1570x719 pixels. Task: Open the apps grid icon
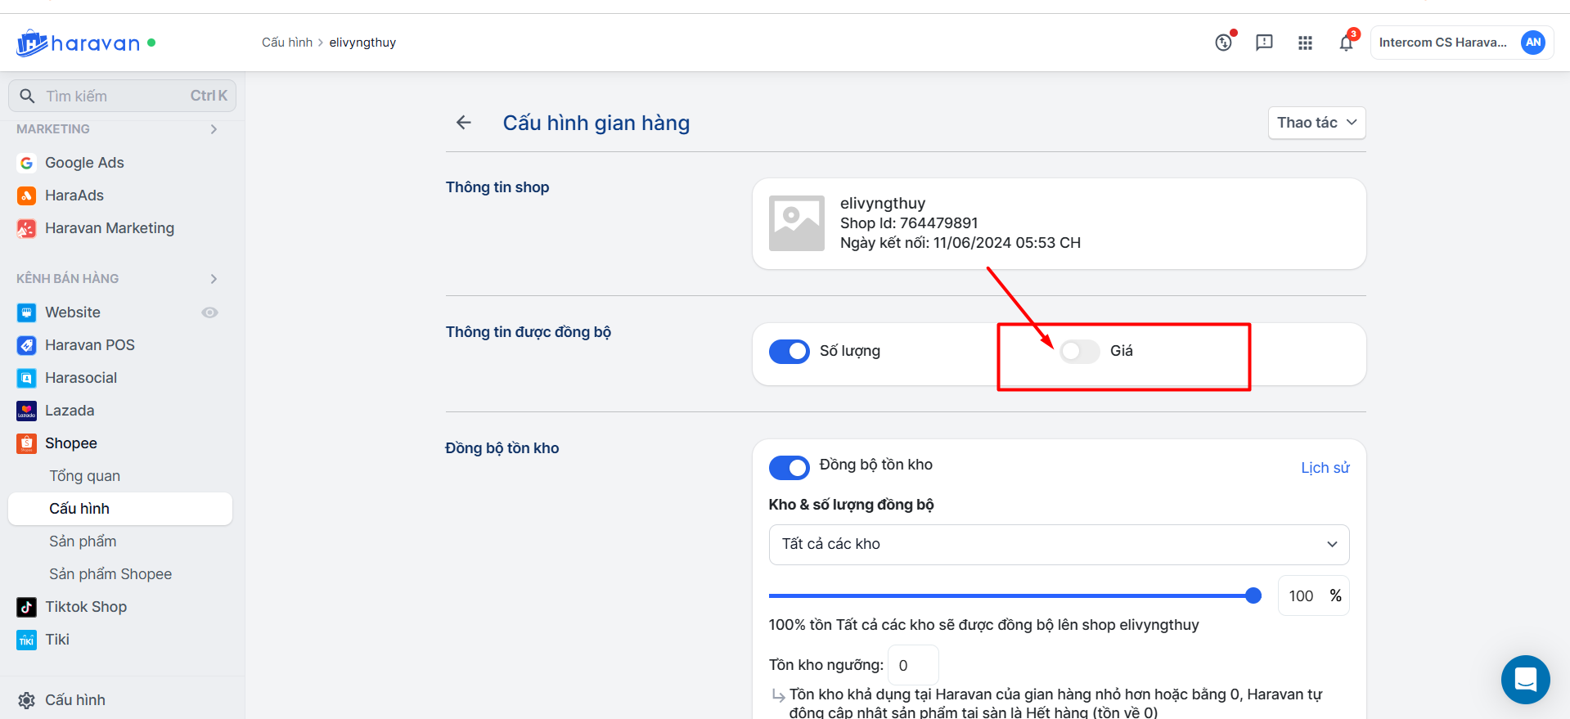point(1305,43)
